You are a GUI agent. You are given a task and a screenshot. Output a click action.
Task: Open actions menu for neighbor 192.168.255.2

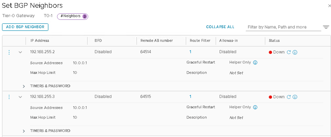coord(9,52)
